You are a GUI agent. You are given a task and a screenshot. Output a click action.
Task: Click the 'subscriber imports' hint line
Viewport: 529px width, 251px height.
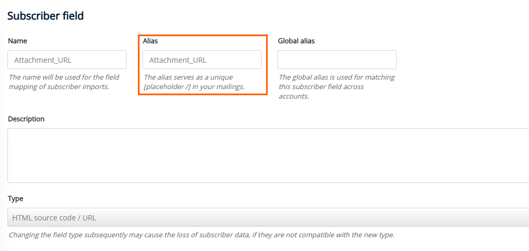[59, 86]
